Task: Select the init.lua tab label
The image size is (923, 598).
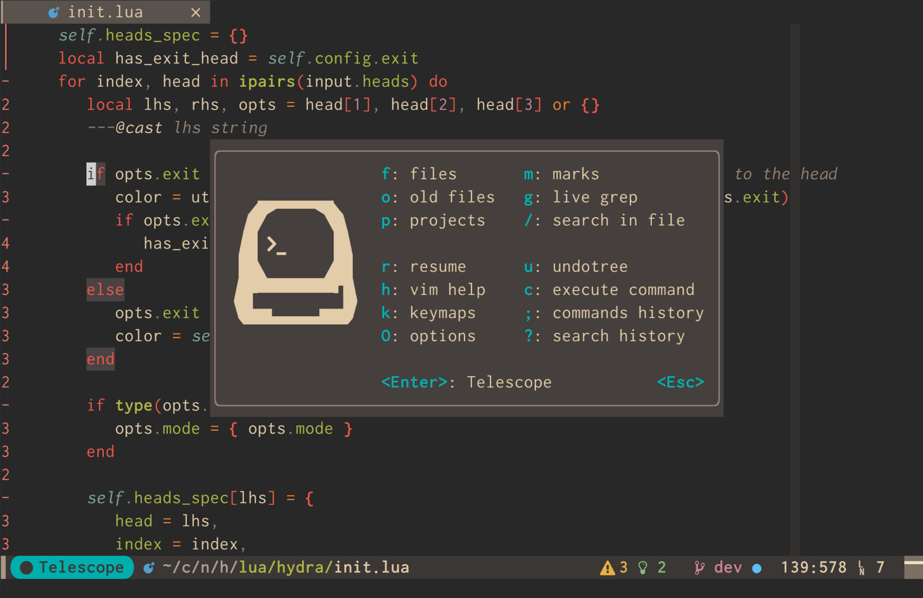Action: click(x=105, y=12)
